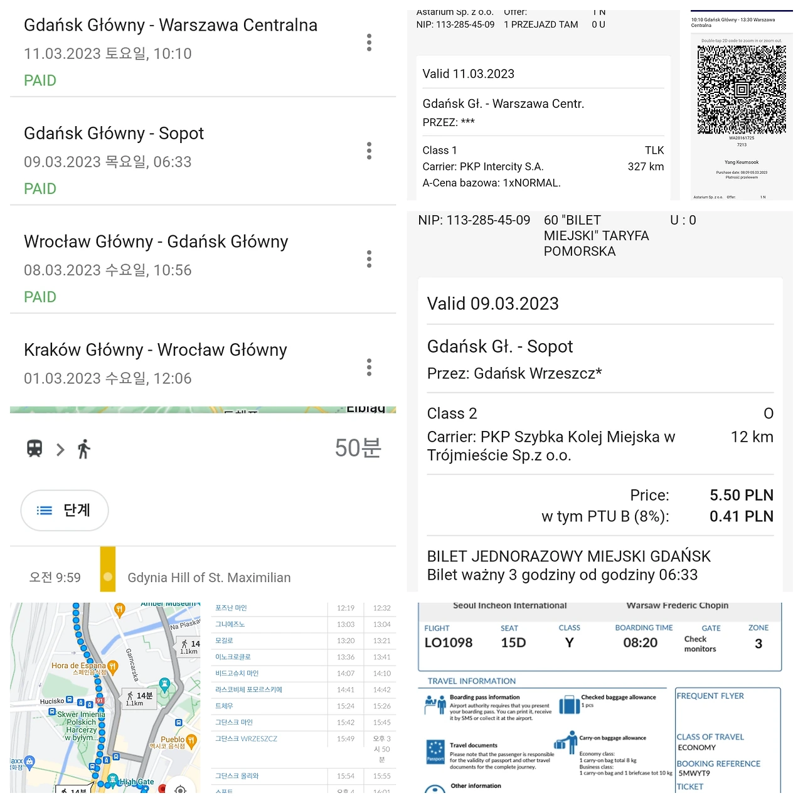Open the 단계 steps button
Image resolution: width=803 pixels, height=803 pixels.
click(x=65, y=511)
